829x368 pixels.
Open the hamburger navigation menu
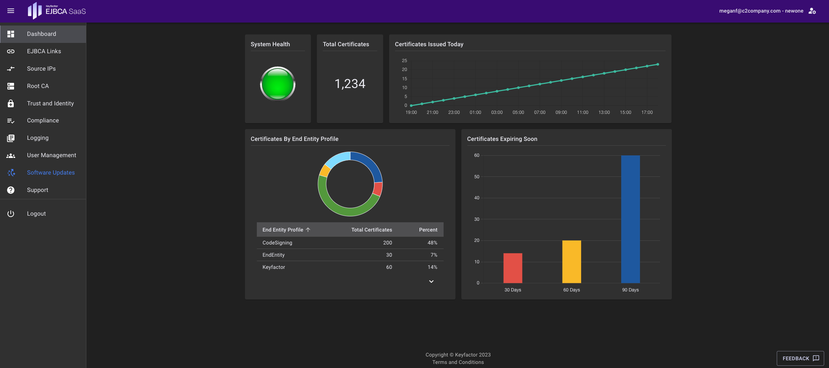[11, 11]
